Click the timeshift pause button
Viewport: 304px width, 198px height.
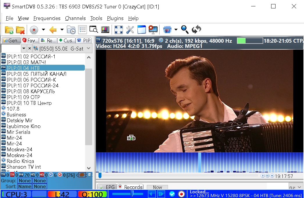pos(267,176)
